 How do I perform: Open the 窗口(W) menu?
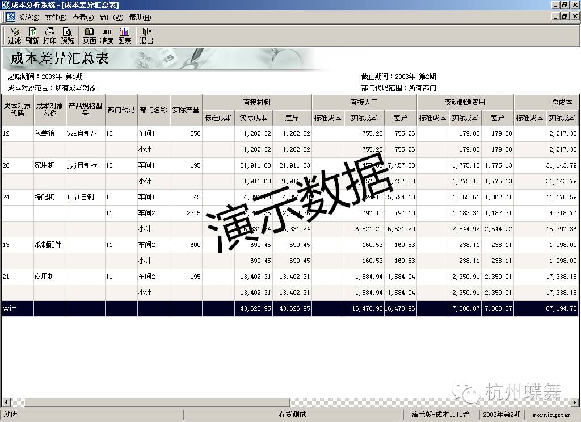click(111, 17)
